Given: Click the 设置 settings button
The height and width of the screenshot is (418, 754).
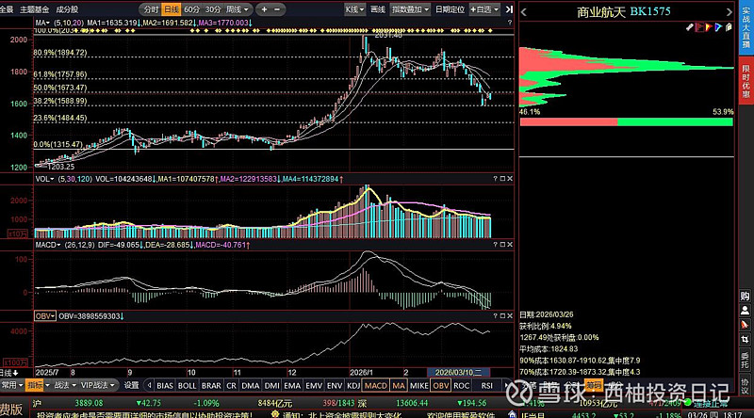Looking at the screenshot, I should coord(131,385).
